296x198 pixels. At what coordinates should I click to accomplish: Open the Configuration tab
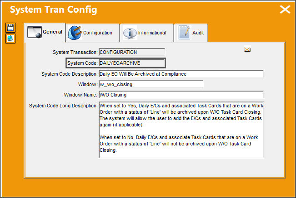click(98, 33)
